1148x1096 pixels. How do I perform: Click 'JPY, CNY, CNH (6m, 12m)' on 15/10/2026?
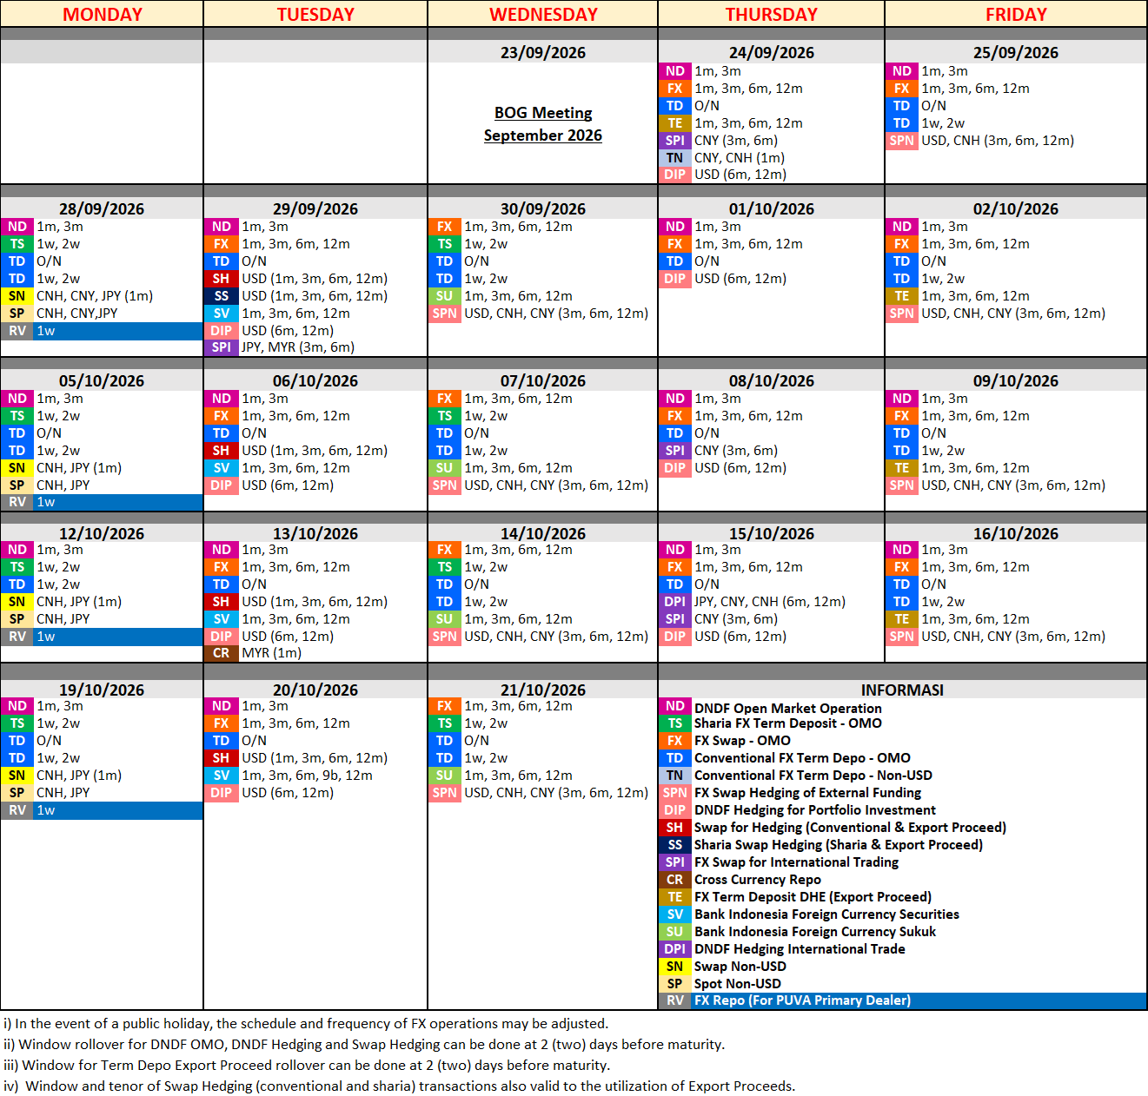pos(770,602)
